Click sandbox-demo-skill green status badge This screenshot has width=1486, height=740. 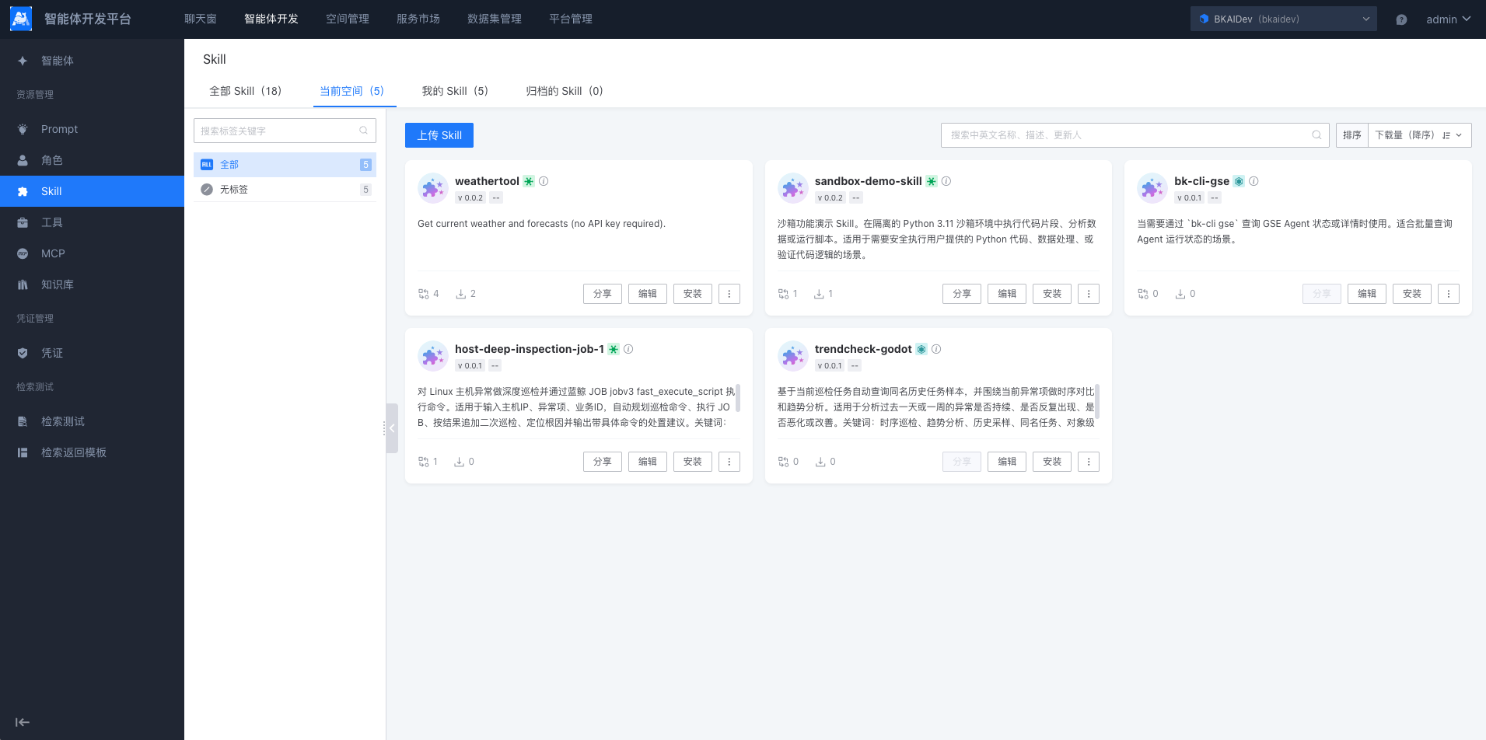(932, 181)
